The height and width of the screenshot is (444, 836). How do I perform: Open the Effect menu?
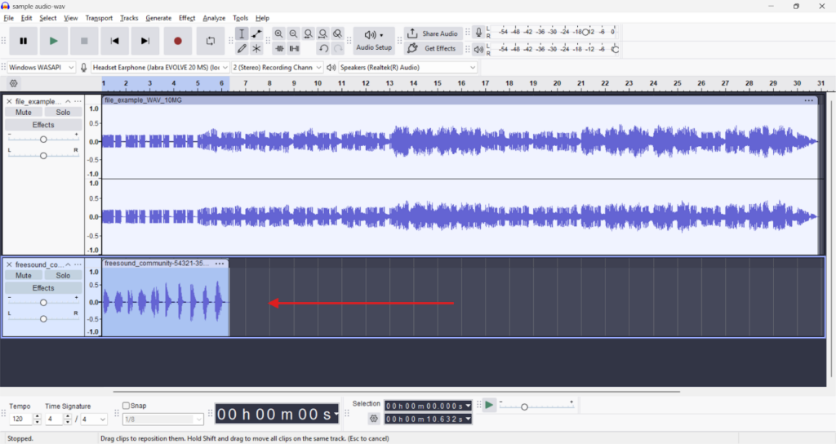pyautogui.click(x=187, y=18)
